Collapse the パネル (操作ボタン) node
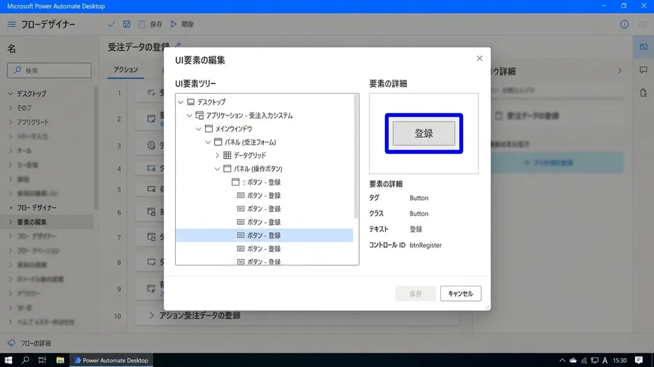The height and width of the screenshot is (367, 654). tap(217, 169)
